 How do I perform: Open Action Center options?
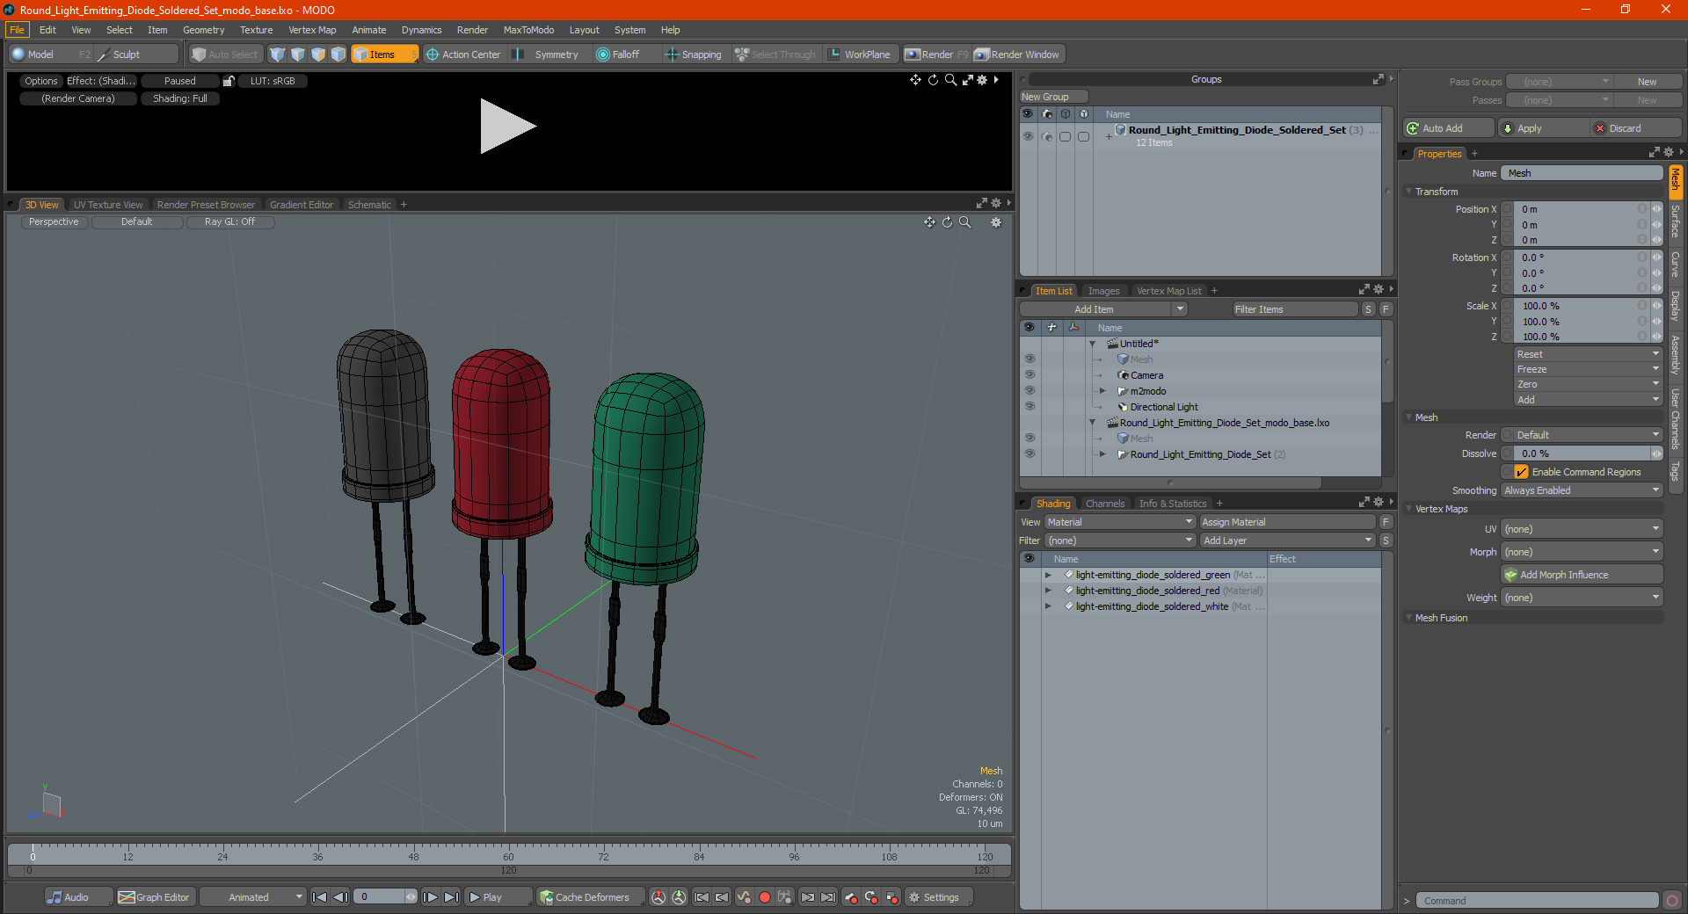(463, 54)
